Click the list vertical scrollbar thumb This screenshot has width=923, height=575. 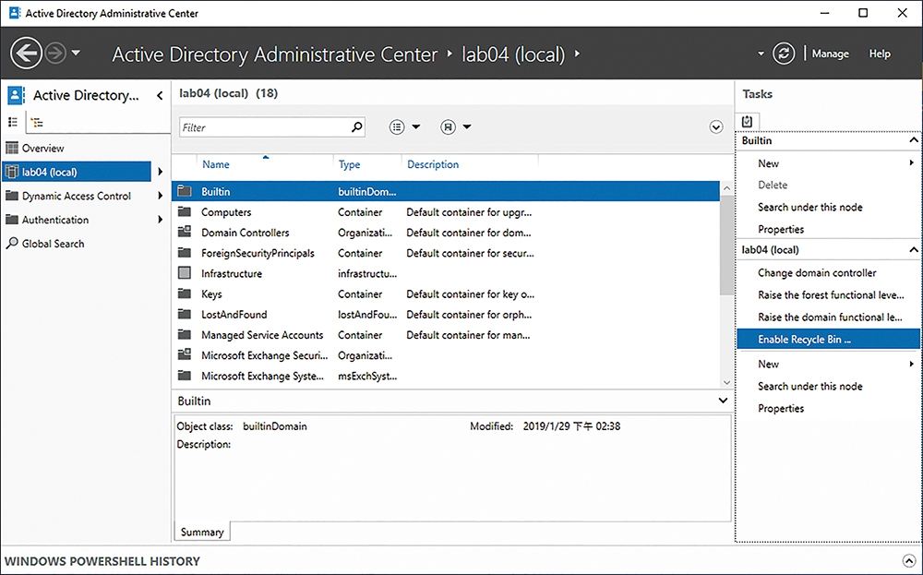click(x=726, y=245)
